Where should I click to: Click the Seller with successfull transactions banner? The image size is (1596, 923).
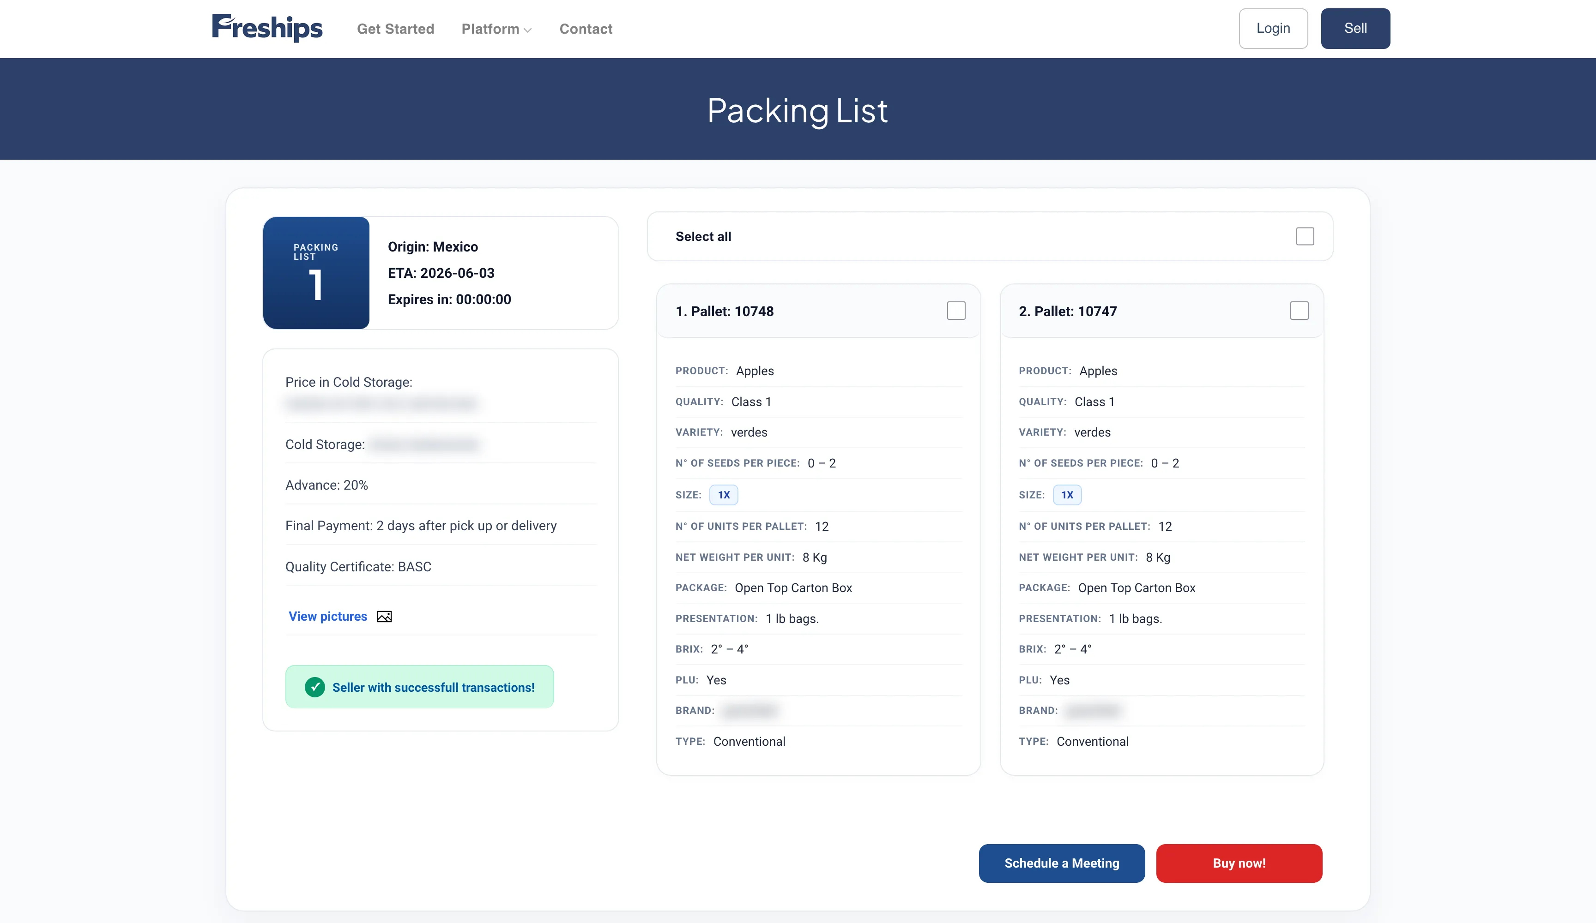419,687
